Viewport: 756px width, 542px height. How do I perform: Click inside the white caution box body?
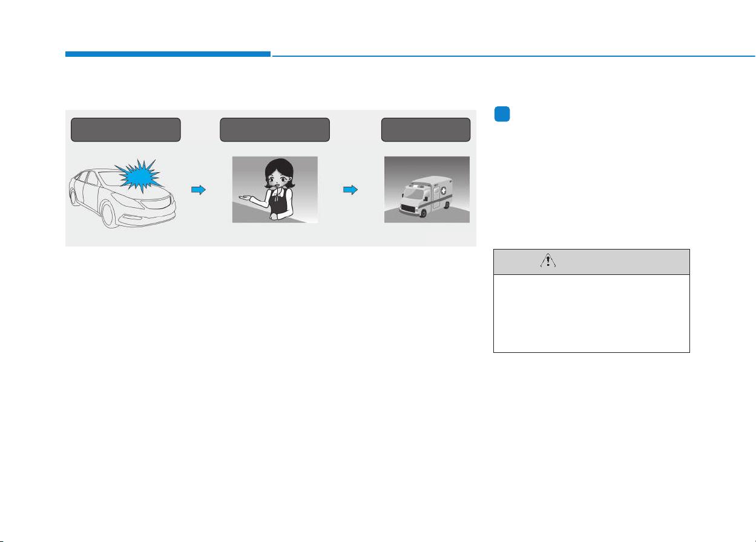click(592, 314)
